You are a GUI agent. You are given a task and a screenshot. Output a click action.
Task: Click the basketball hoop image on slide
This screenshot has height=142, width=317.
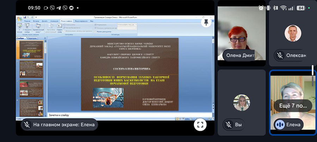click(108, 97)
